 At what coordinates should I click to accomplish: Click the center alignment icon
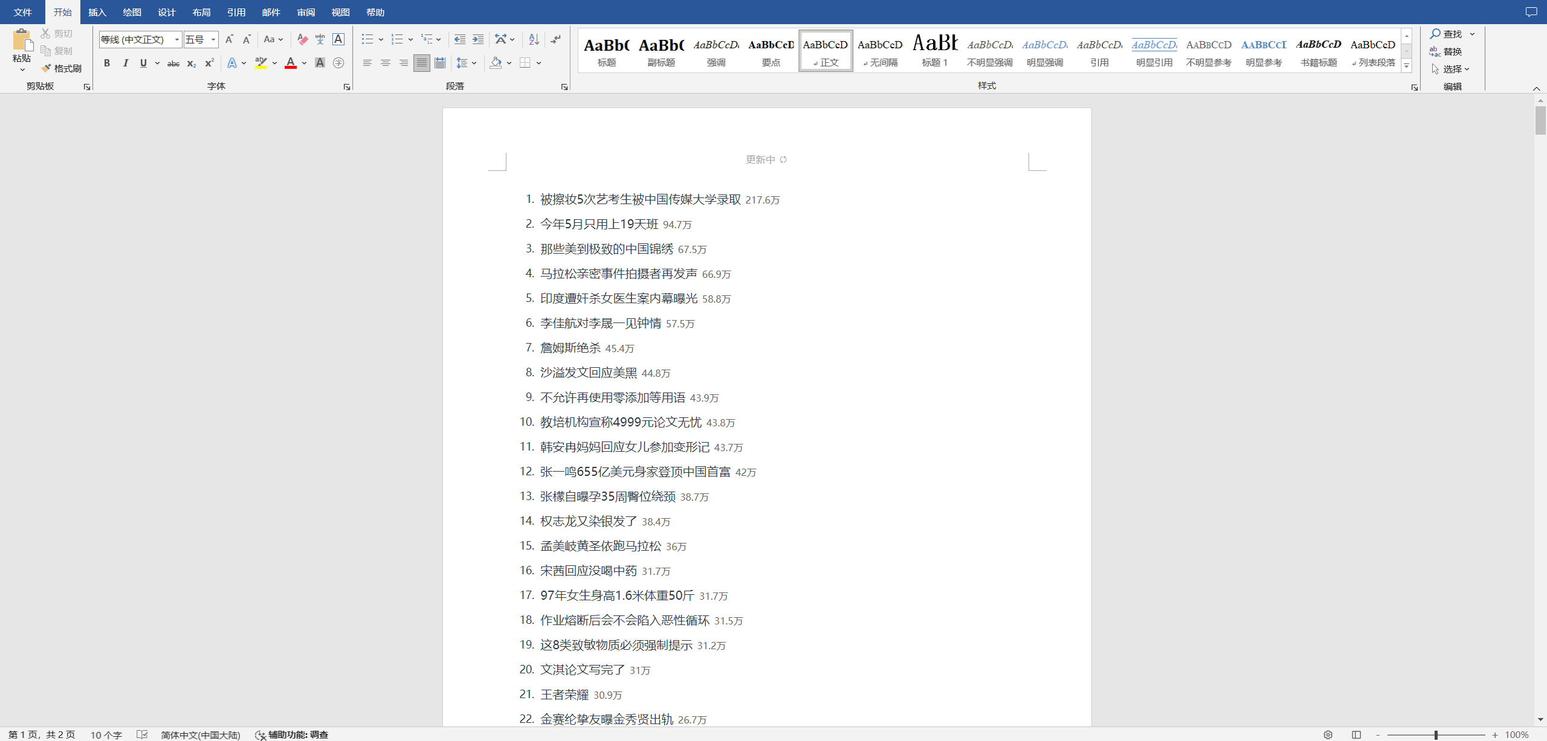click(386, 63)
